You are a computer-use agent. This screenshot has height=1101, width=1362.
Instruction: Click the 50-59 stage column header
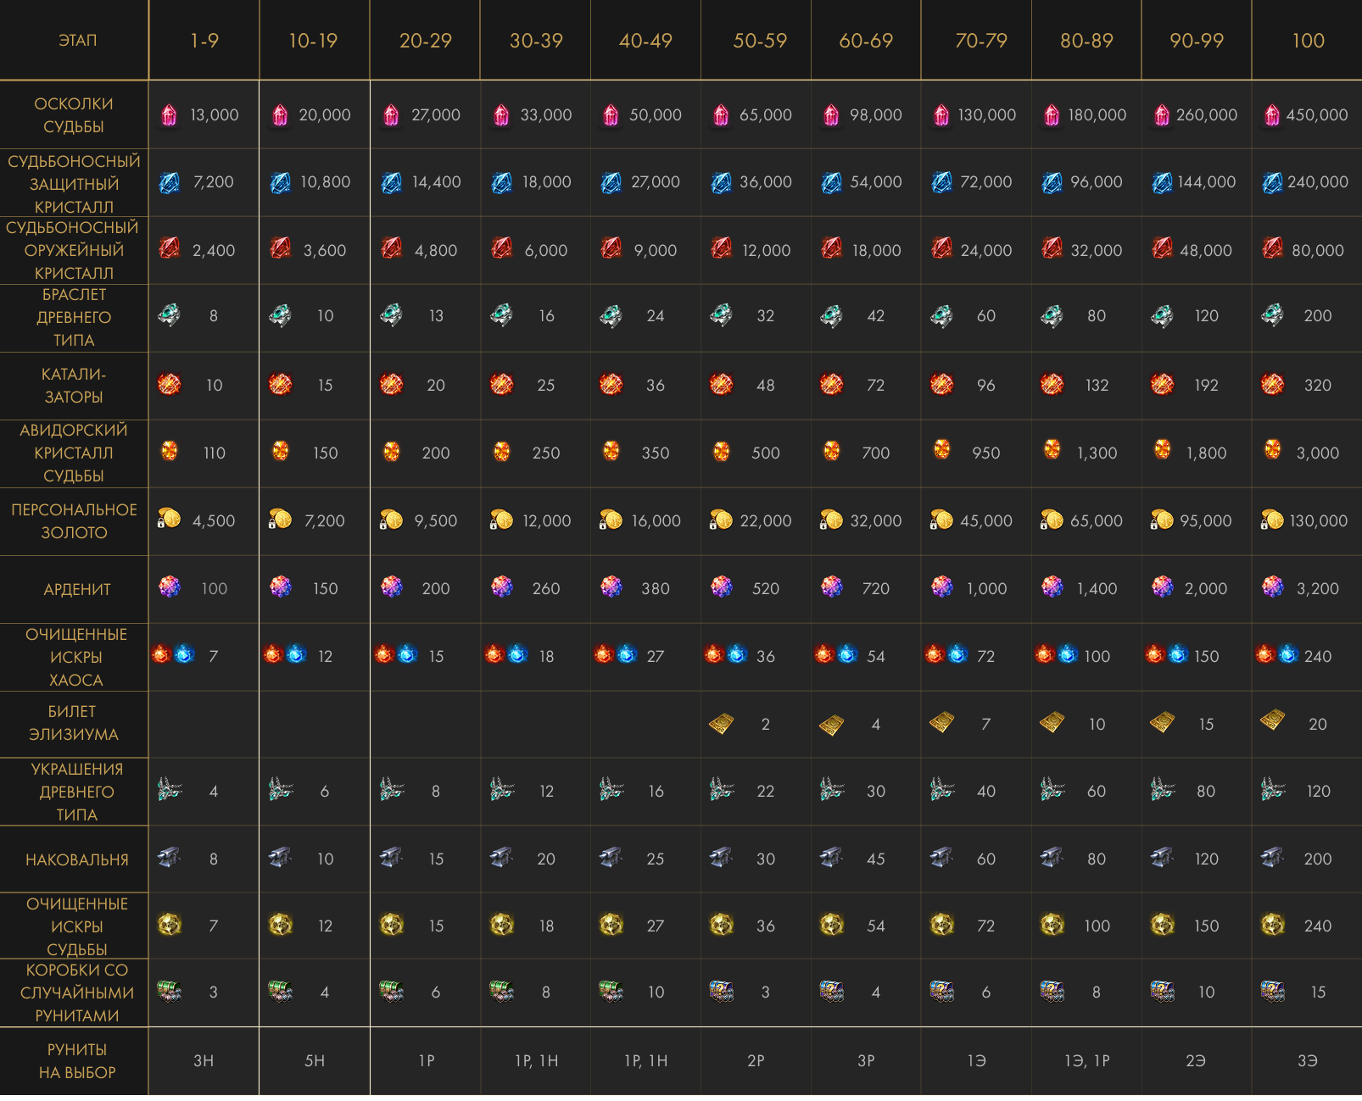point(759,41)
